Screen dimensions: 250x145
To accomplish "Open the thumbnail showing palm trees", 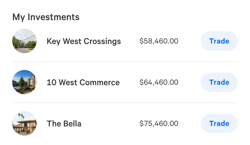I will [x=24, y=123].
